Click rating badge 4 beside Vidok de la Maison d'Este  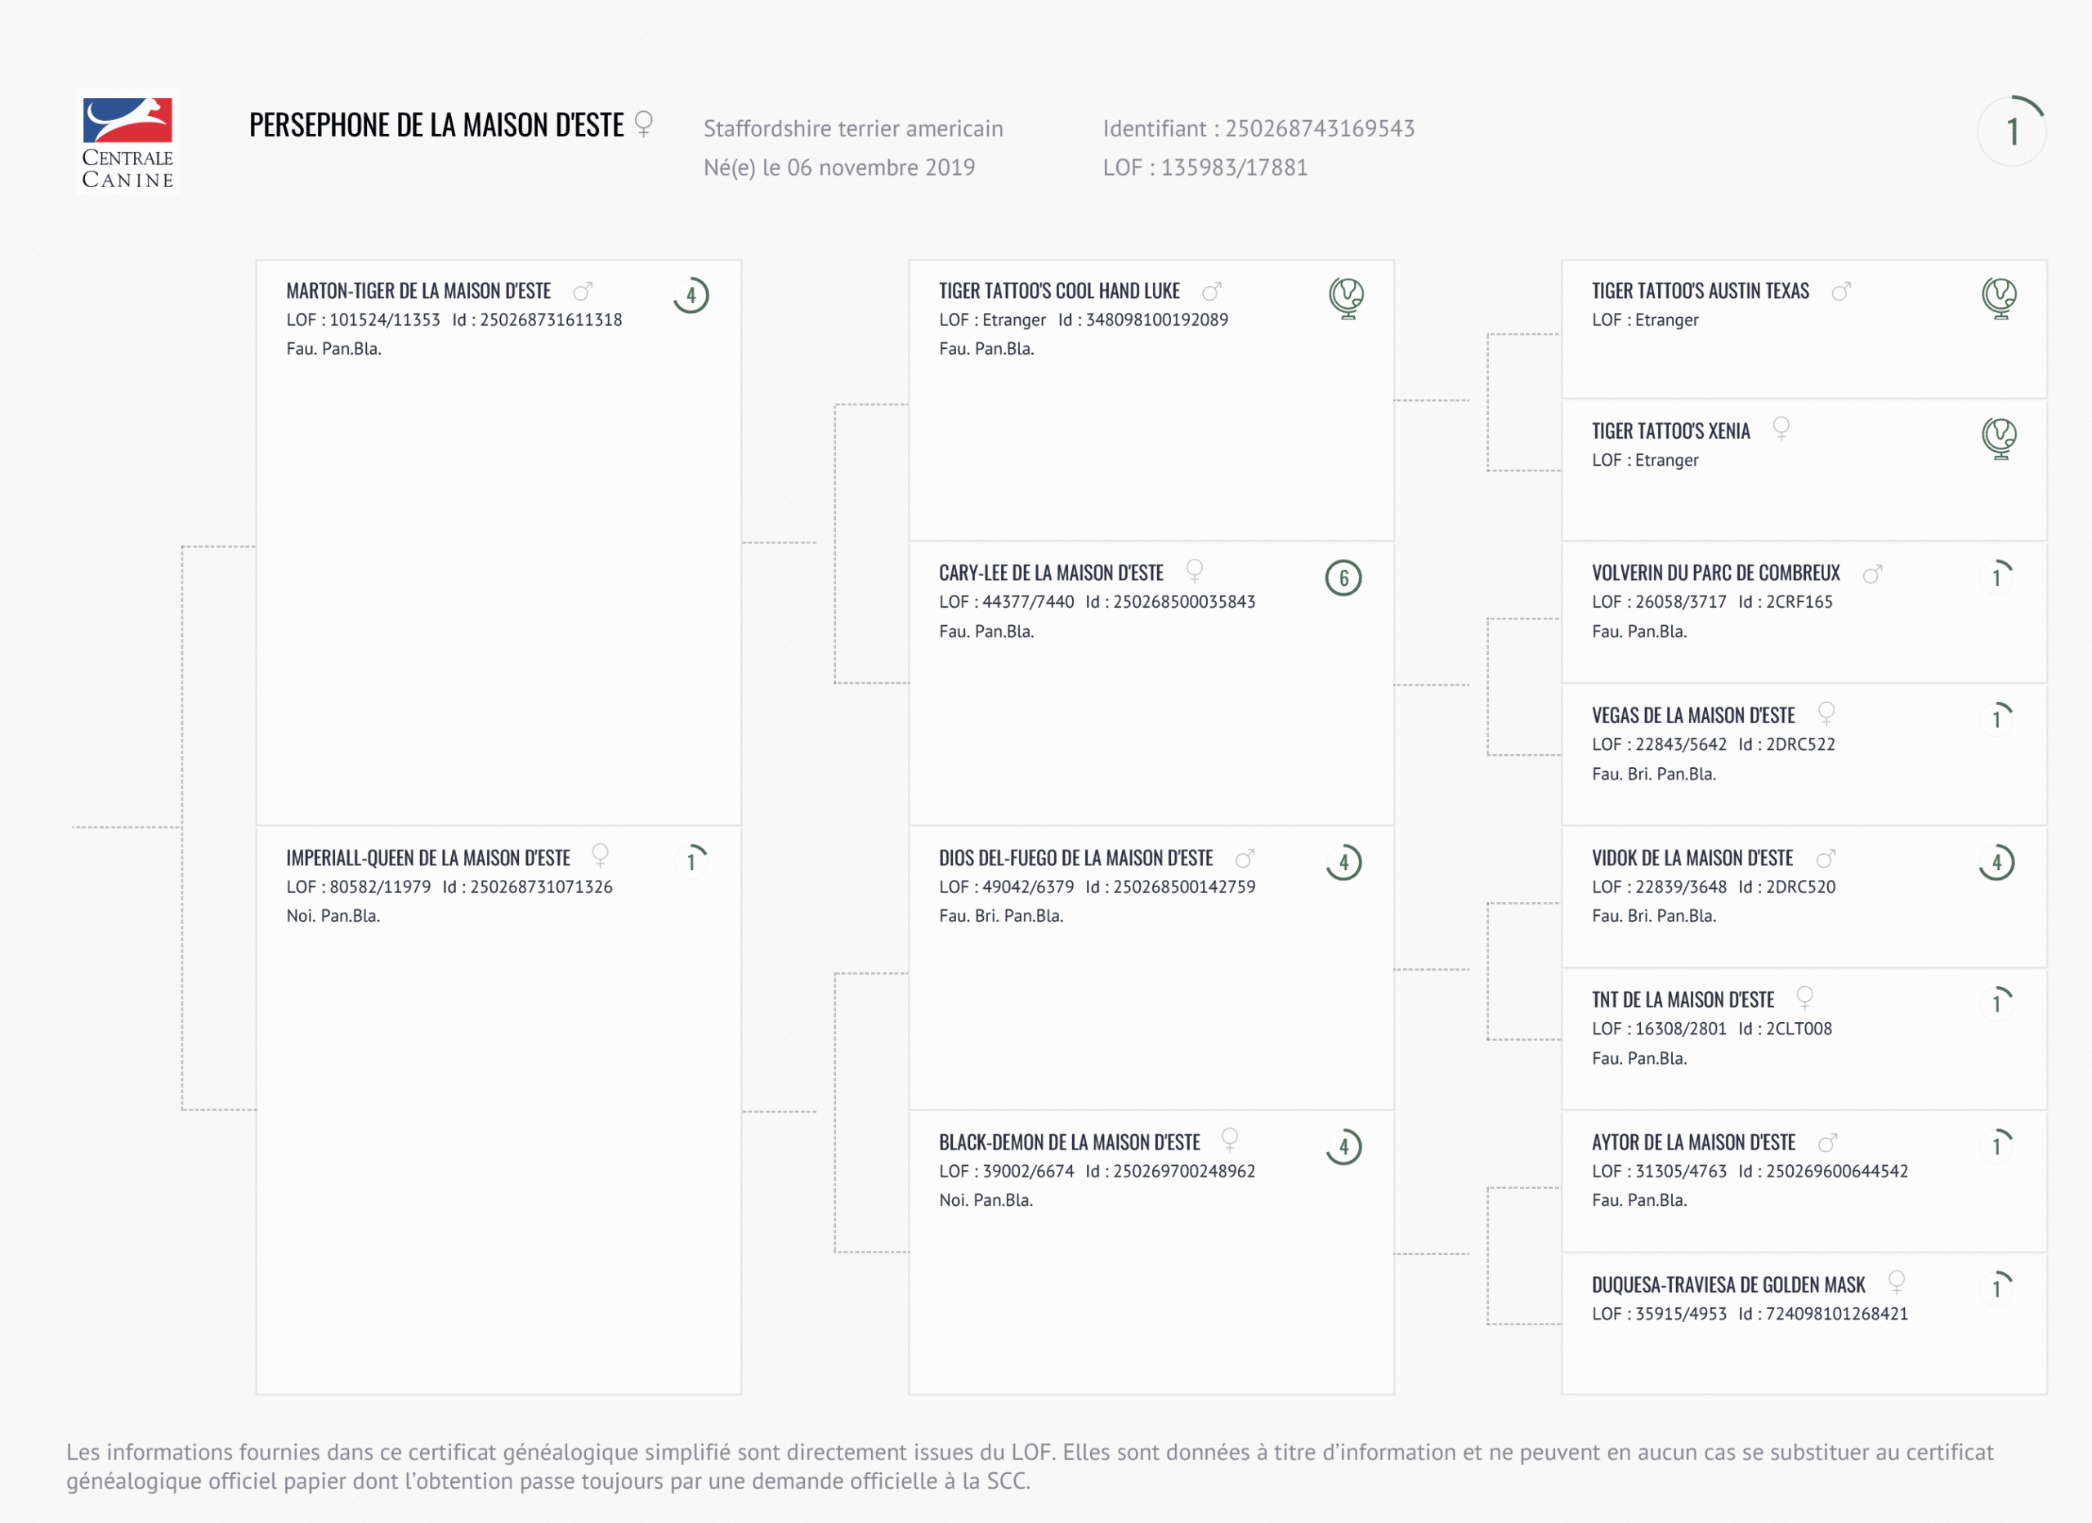point(1996,863)
